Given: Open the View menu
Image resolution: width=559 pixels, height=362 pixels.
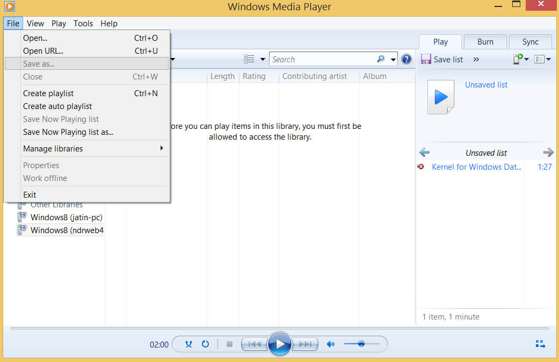Looking at the screenshot, I should point(35,23).
